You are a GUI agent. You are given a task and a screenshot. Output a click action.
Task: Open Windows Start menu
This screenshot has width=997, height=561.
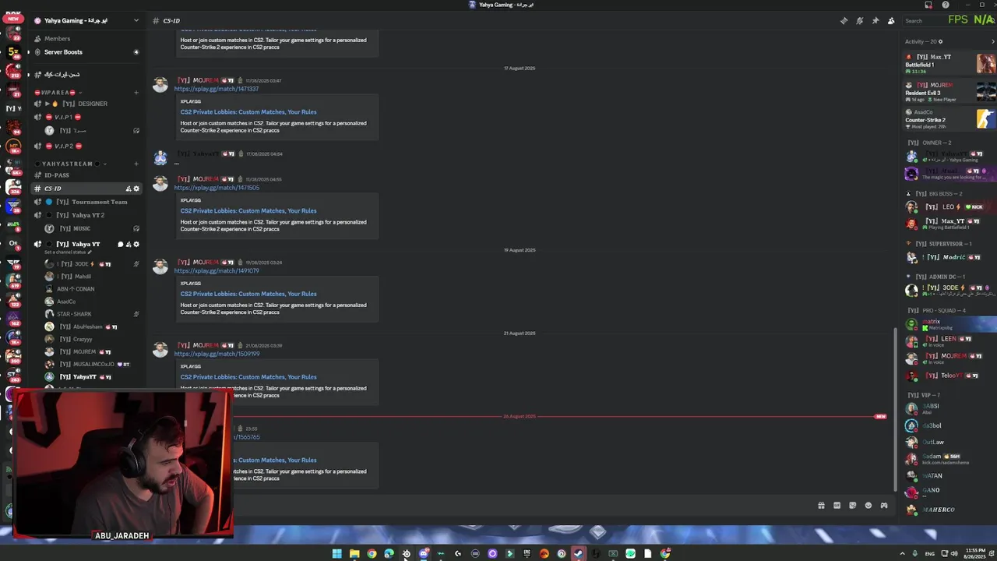click(x=336, y=554)
